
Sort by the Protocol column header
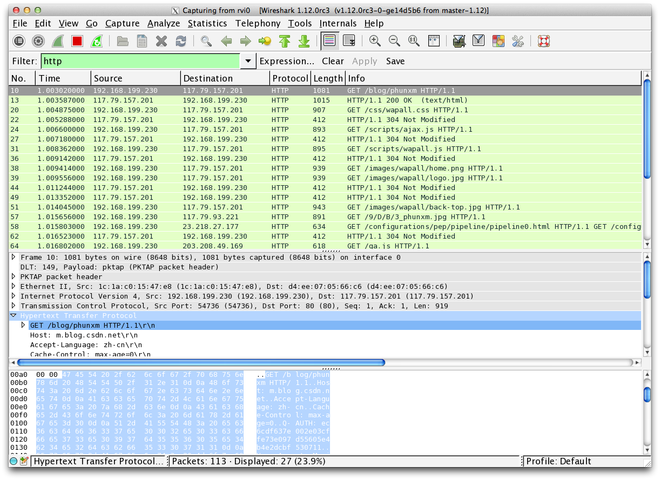[290, 78]
